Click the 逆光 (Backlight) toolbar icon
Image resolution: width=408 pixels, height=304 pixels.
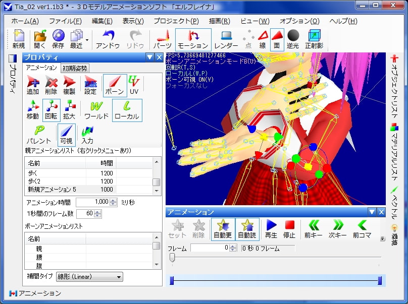(x=293, y=39)
